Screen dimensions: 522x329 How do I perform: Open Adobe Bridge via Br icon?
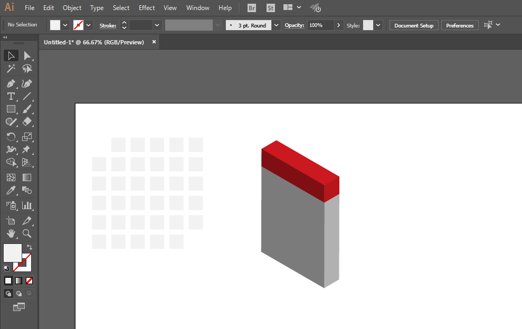pos(252,8)
